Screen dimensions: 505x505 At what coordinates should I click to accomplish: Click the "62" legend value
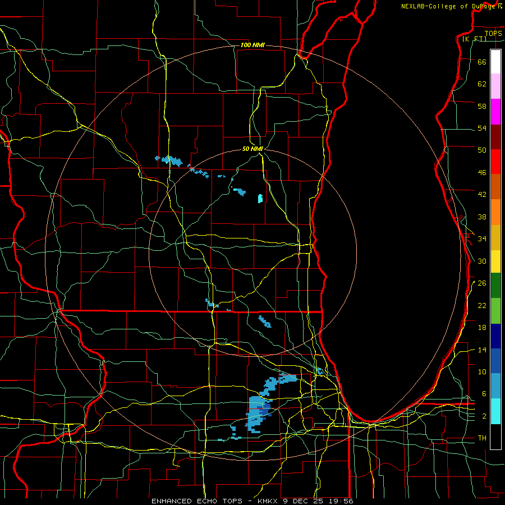pos(482,84)
